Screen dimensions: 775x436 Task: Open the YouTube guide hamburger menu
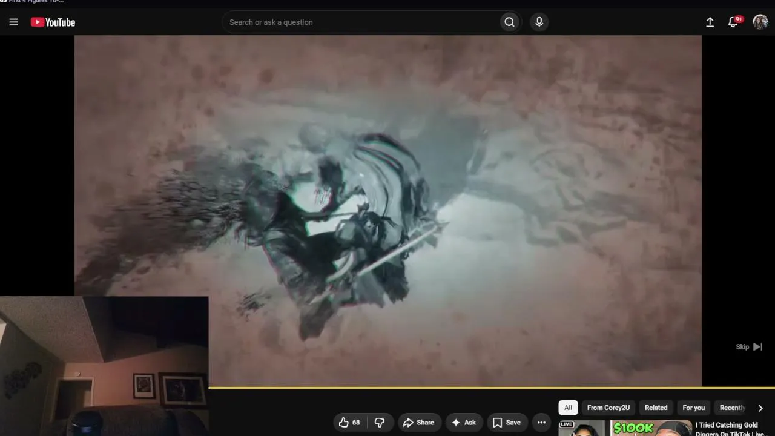point(14,22)
